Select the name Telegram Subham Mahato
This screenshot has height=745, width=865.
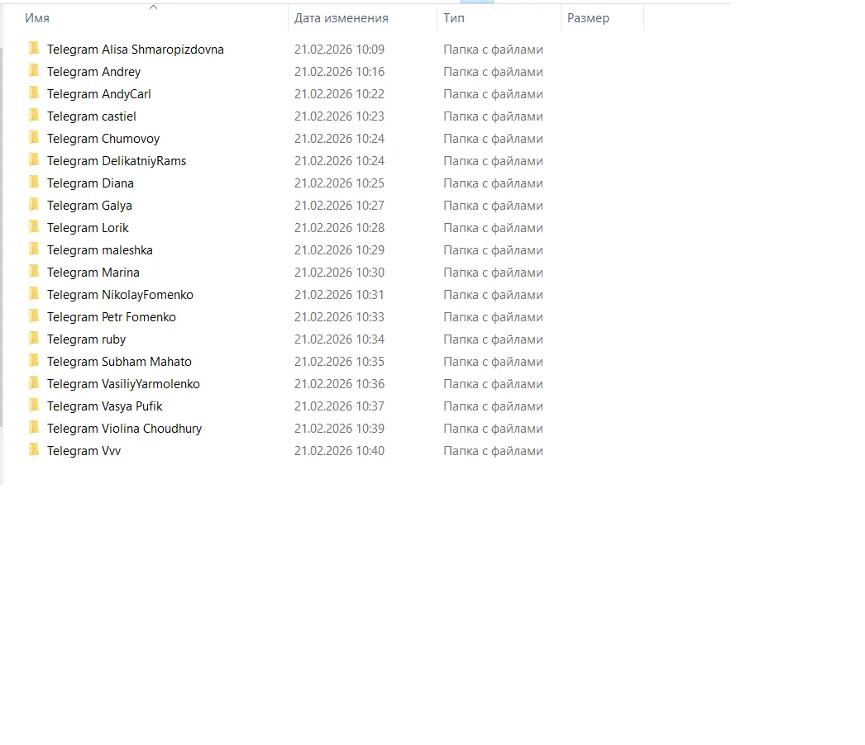pos(119,362)
